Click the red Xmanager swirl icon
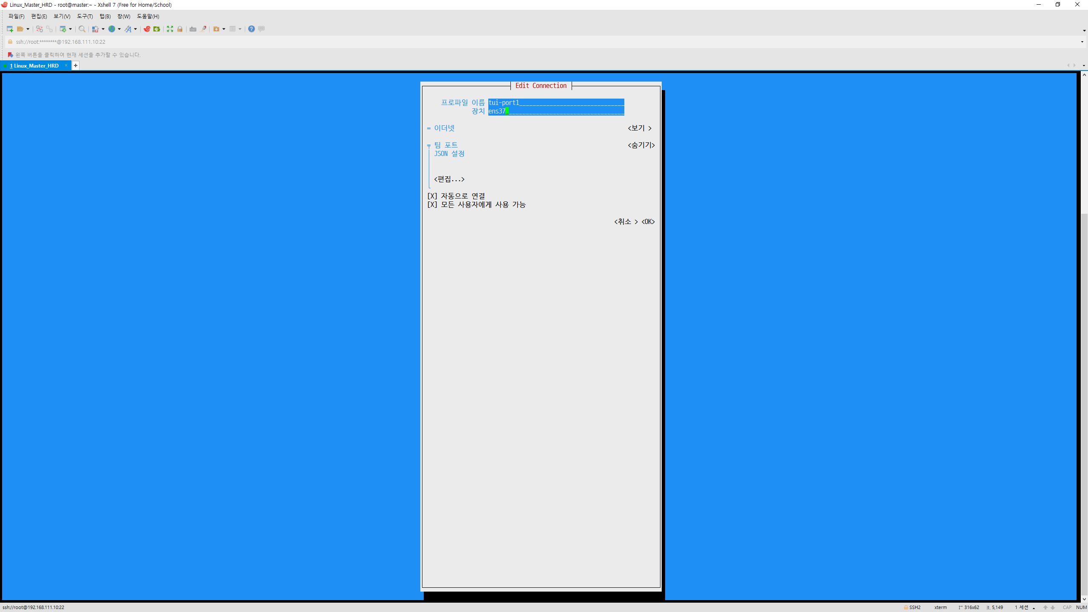The height and width of the screenshot is (612, 1088). pyautogui.click(x=147, y=29)
